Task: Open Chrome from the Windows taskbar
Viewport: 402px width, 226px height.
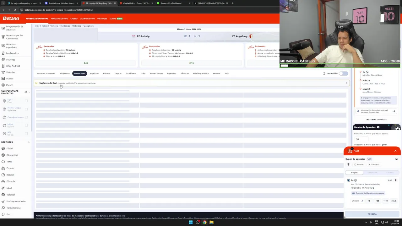Action: (x=204, y=222)
